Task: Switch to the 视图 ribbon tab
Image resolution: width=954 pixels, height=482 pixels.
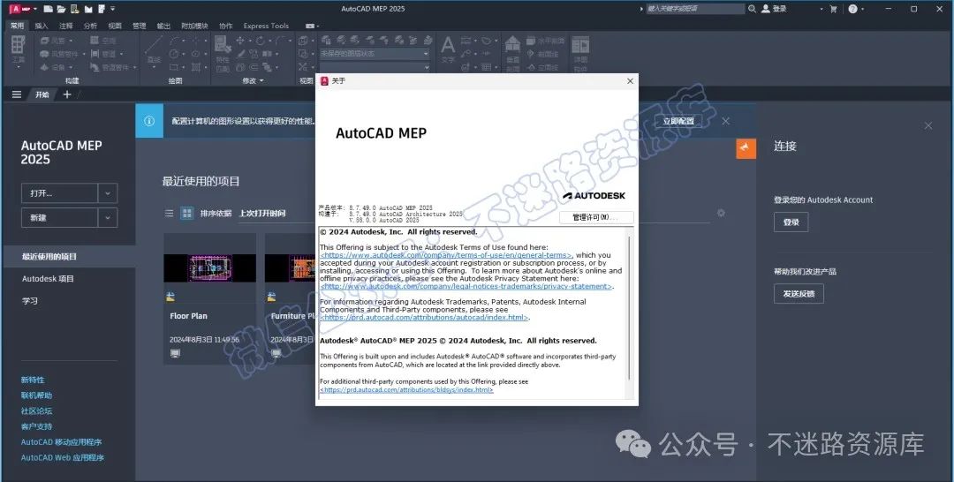Action: coord(114,26)
